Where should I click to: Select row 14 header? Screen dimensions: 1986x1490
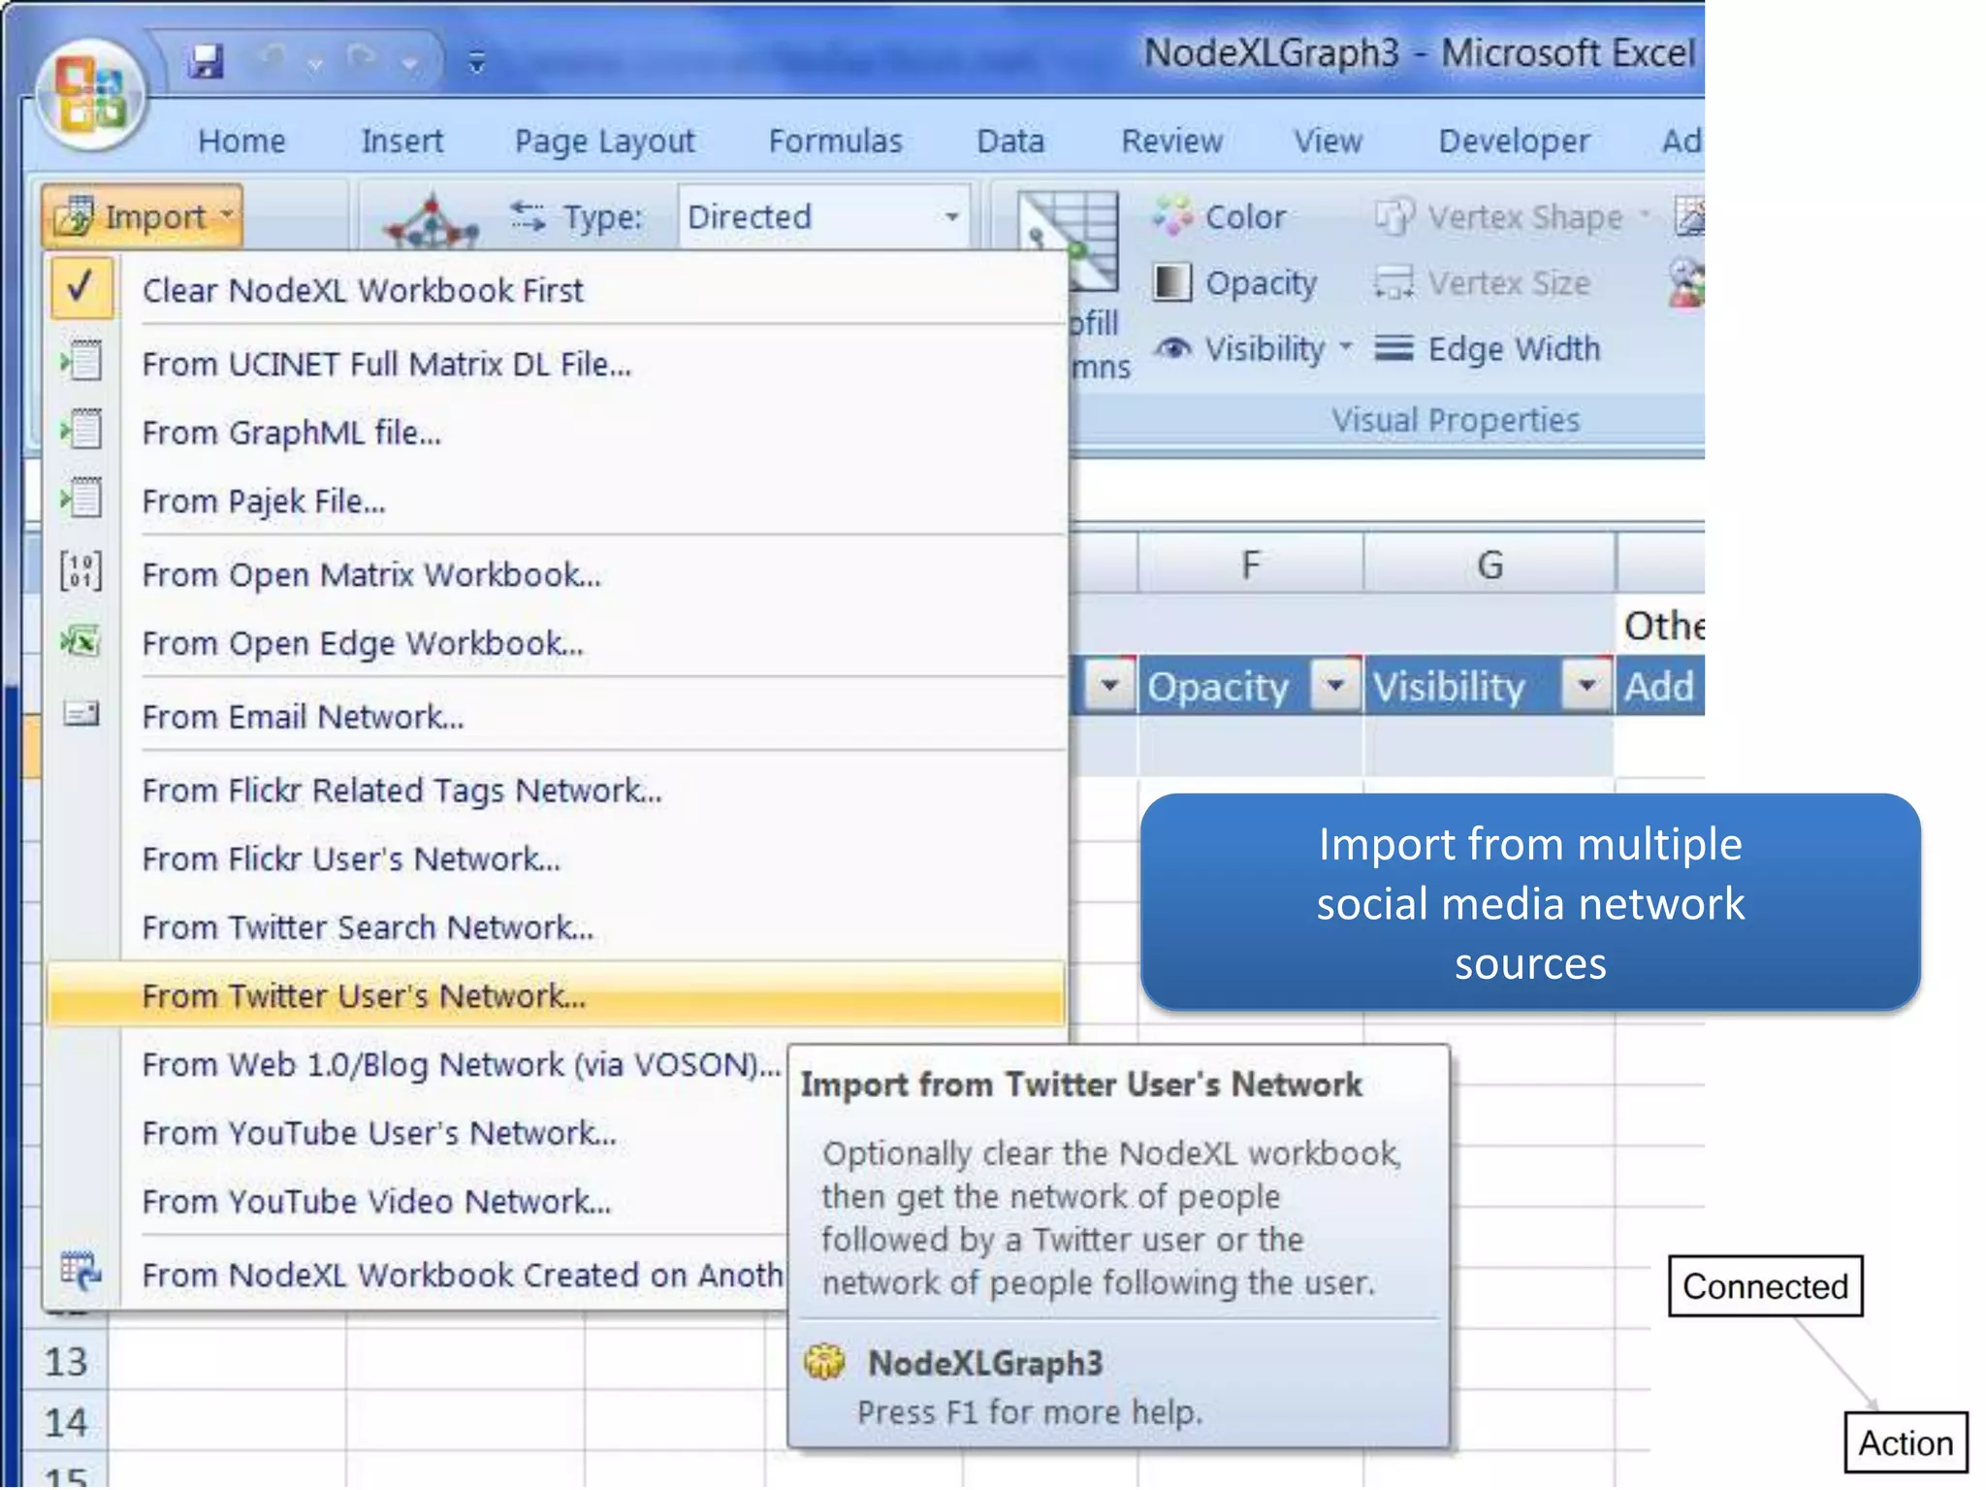point(66,1423)
